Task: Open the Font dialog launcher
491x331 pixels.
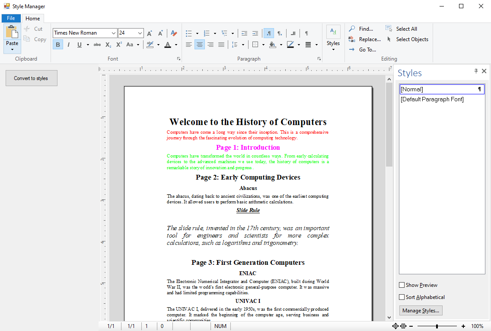Action: 179,58
